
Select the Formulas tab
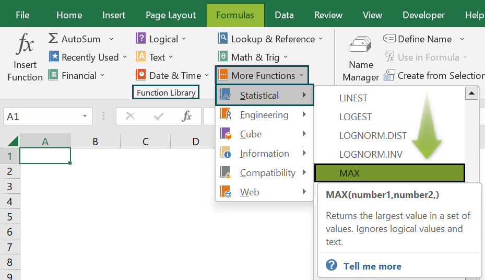[x=235, y=15]
